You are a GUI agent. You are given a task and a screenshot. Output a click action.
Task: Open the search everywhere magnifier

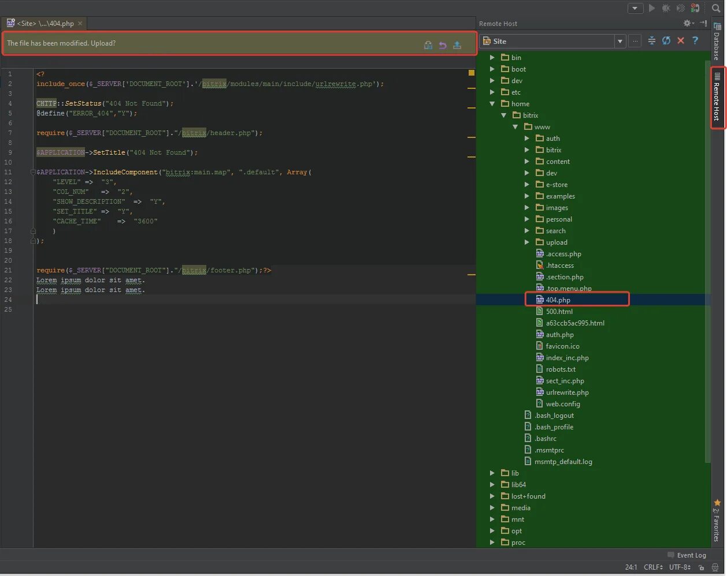pyautogui.click(x=717, y=8)
